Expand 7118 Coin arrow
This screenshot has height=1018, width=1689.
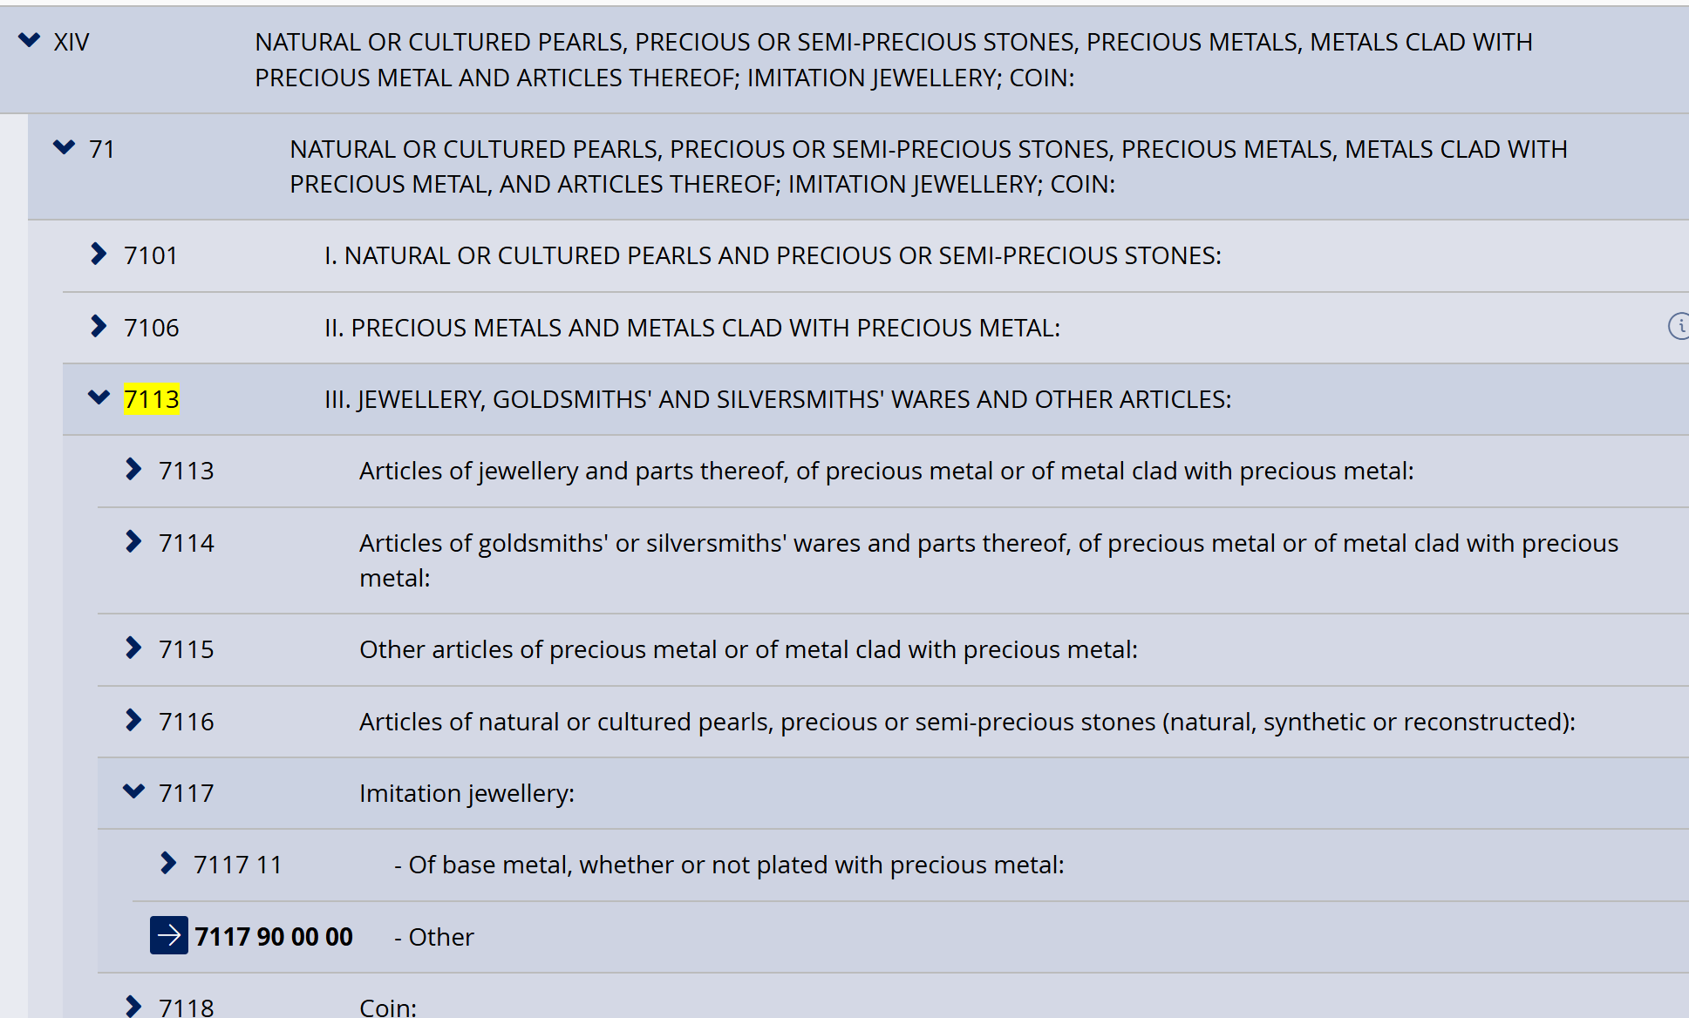(x=133, y=1006)
